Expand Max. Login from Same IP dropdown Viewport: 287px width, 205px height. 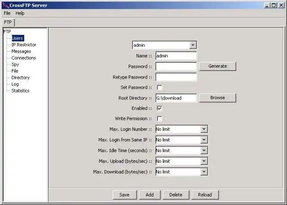pos(204,140)
